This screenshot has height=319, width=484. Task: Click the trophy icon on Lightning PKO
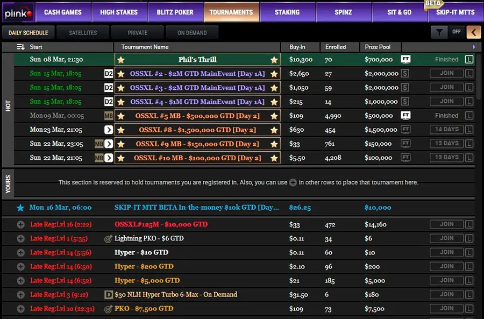click(109, 238)
